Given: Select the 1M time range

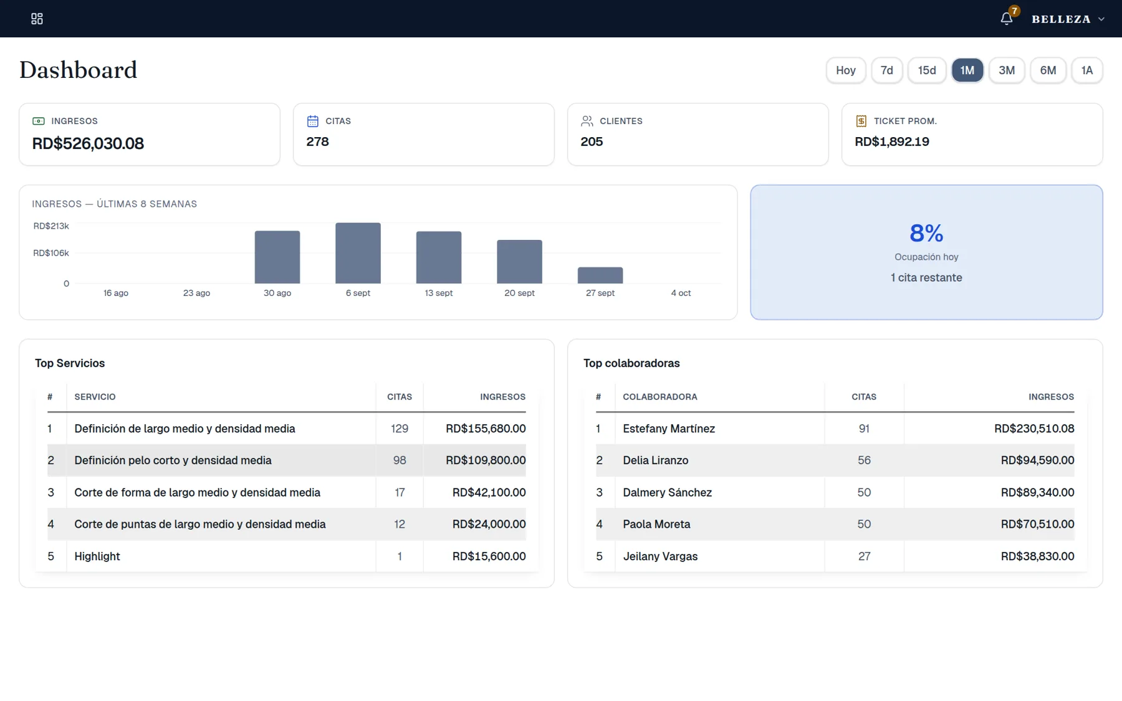Looking at the screenshot, I should coord(967,70).
